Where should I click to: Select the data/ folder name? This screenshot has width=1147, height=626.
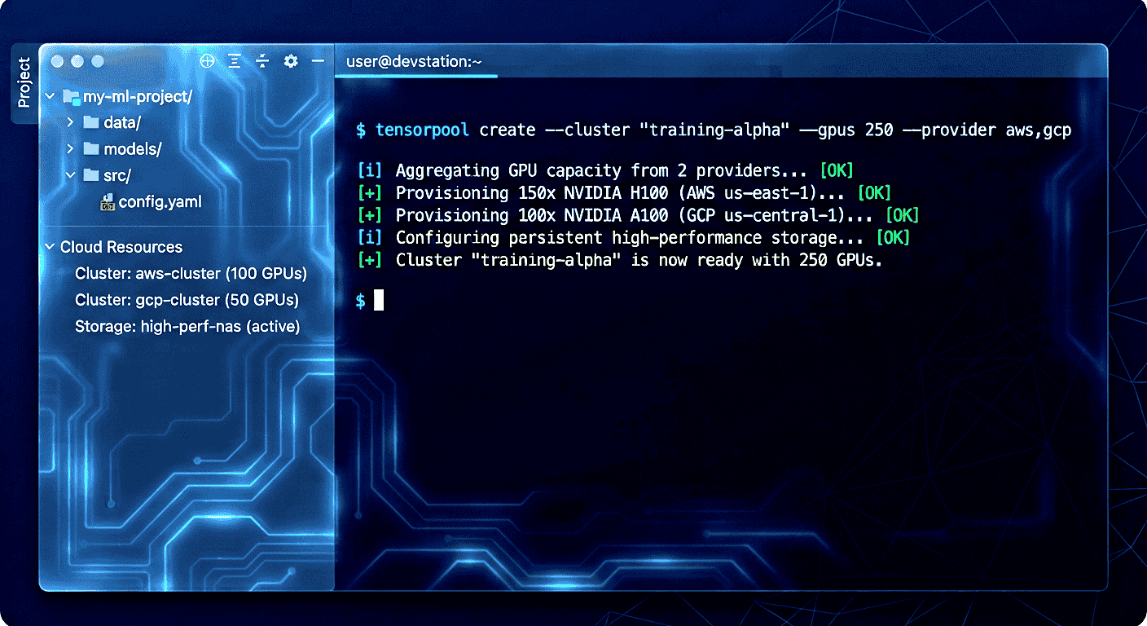click(x=122, y=123)
